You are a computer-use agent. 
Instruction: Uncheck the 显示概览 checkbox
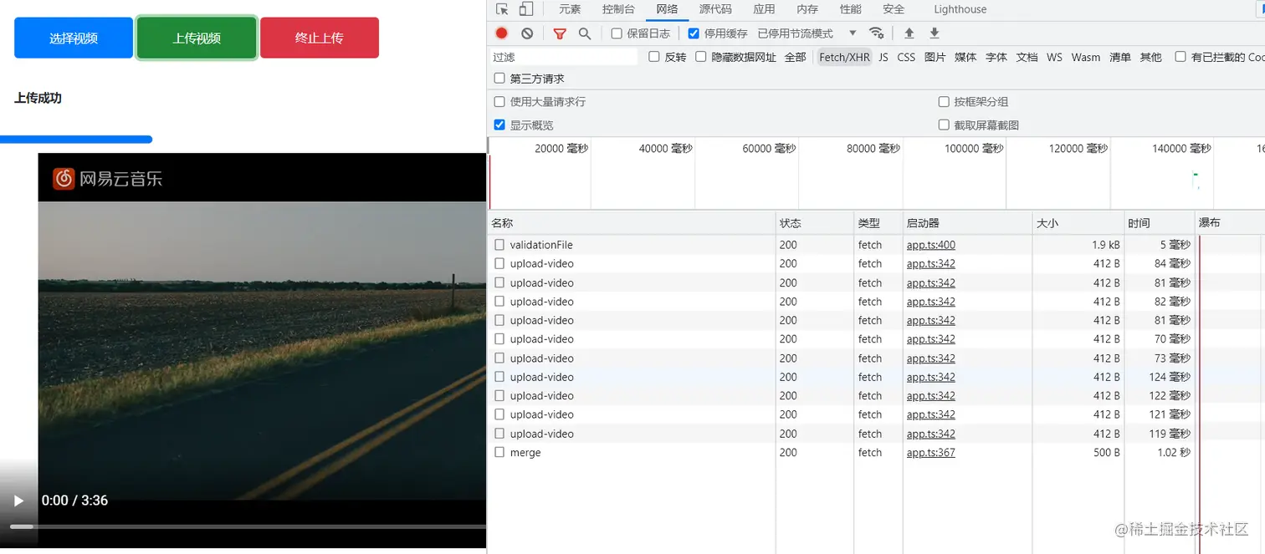coord(499,125)
